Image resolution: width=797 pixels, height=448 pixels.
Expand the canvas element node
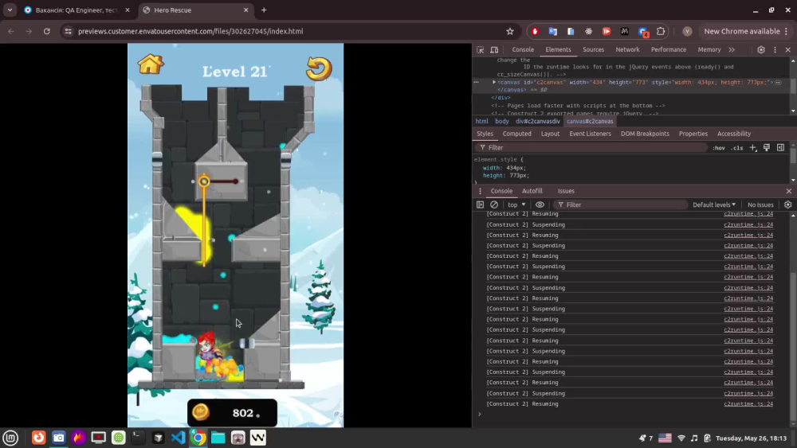click(x=494, y=82)
